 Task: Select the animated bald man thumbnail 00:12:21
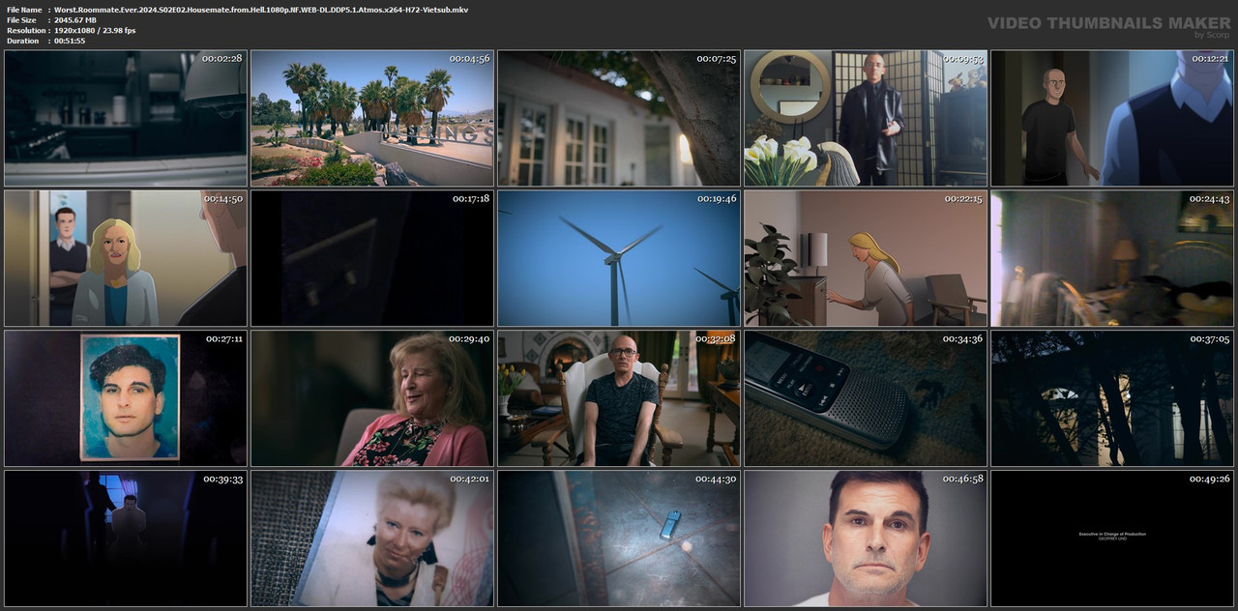coord(1112,118)
